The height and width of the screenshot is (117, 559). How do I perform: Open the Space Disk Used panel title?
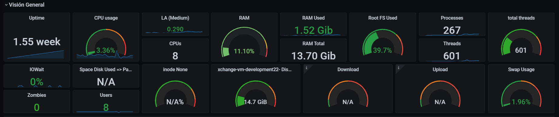pyautogui.click(x=106, y=70)
